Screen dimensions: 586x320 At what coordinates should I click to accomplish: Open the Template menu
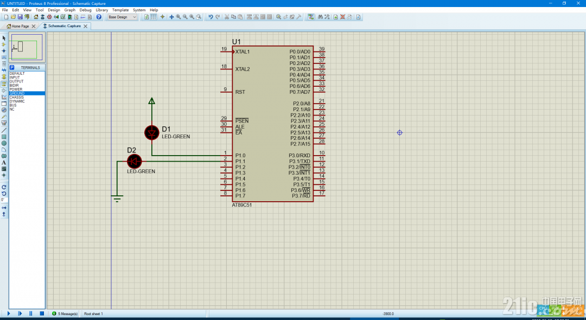tap(120, 10)
